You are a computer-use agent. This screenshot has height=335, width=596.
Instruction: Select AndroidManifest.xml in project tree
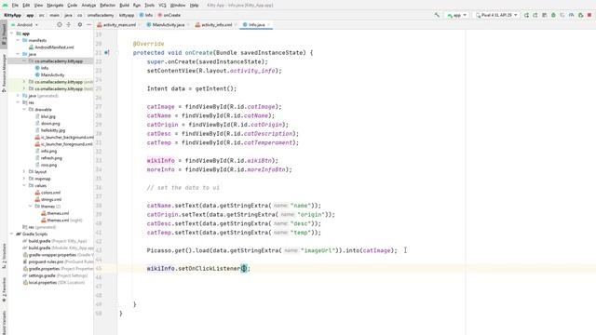pyautogui.click(x=51, y=47)
